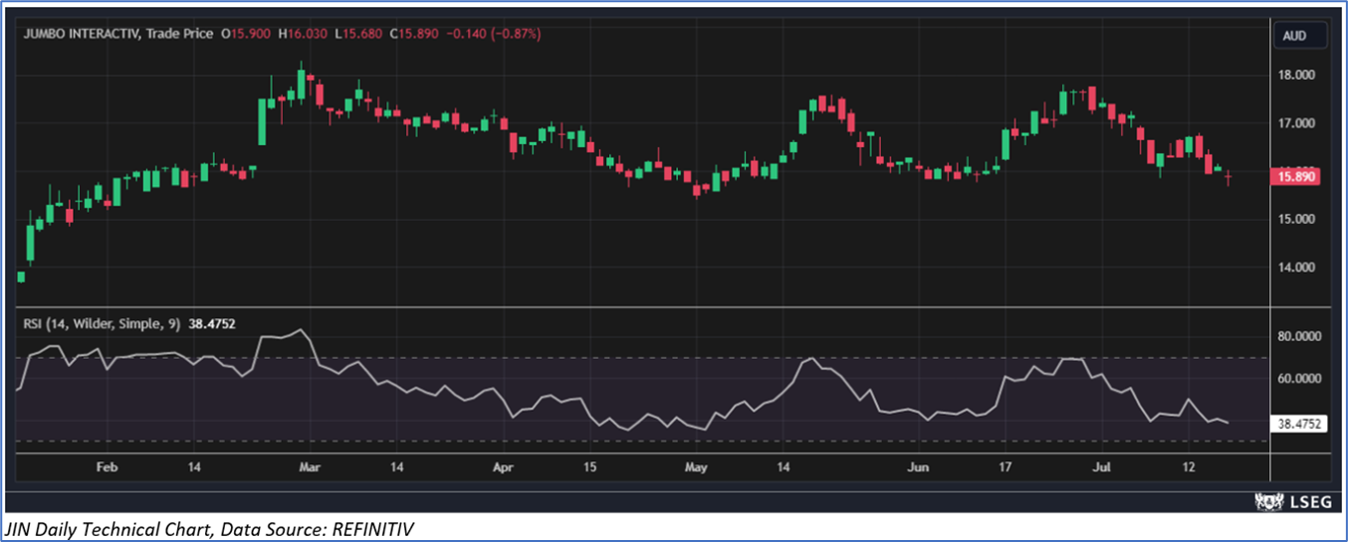The height and width of the screenshot is (542, 1348).
Task: Select the Feb date label on time axis
Action: coord(107,466)
